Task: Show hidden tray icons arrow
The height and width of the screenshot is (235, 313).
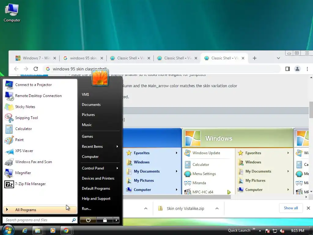Action: (x=260, y=231)
